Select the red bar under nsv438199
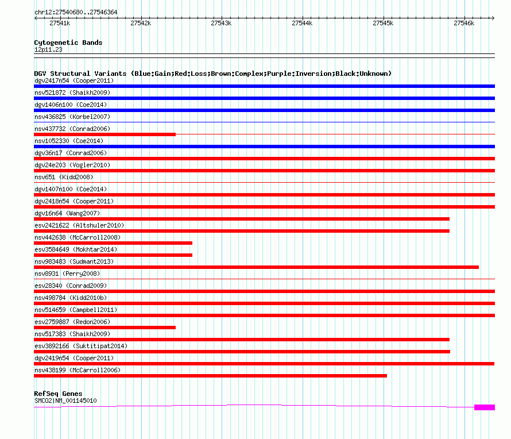 [x=211, y=376]
